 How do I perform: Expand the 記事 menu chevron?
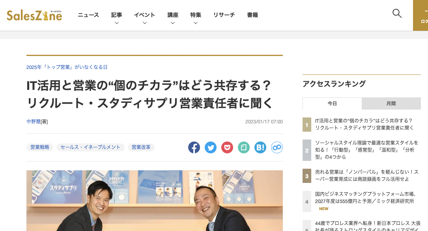[116, 23]
